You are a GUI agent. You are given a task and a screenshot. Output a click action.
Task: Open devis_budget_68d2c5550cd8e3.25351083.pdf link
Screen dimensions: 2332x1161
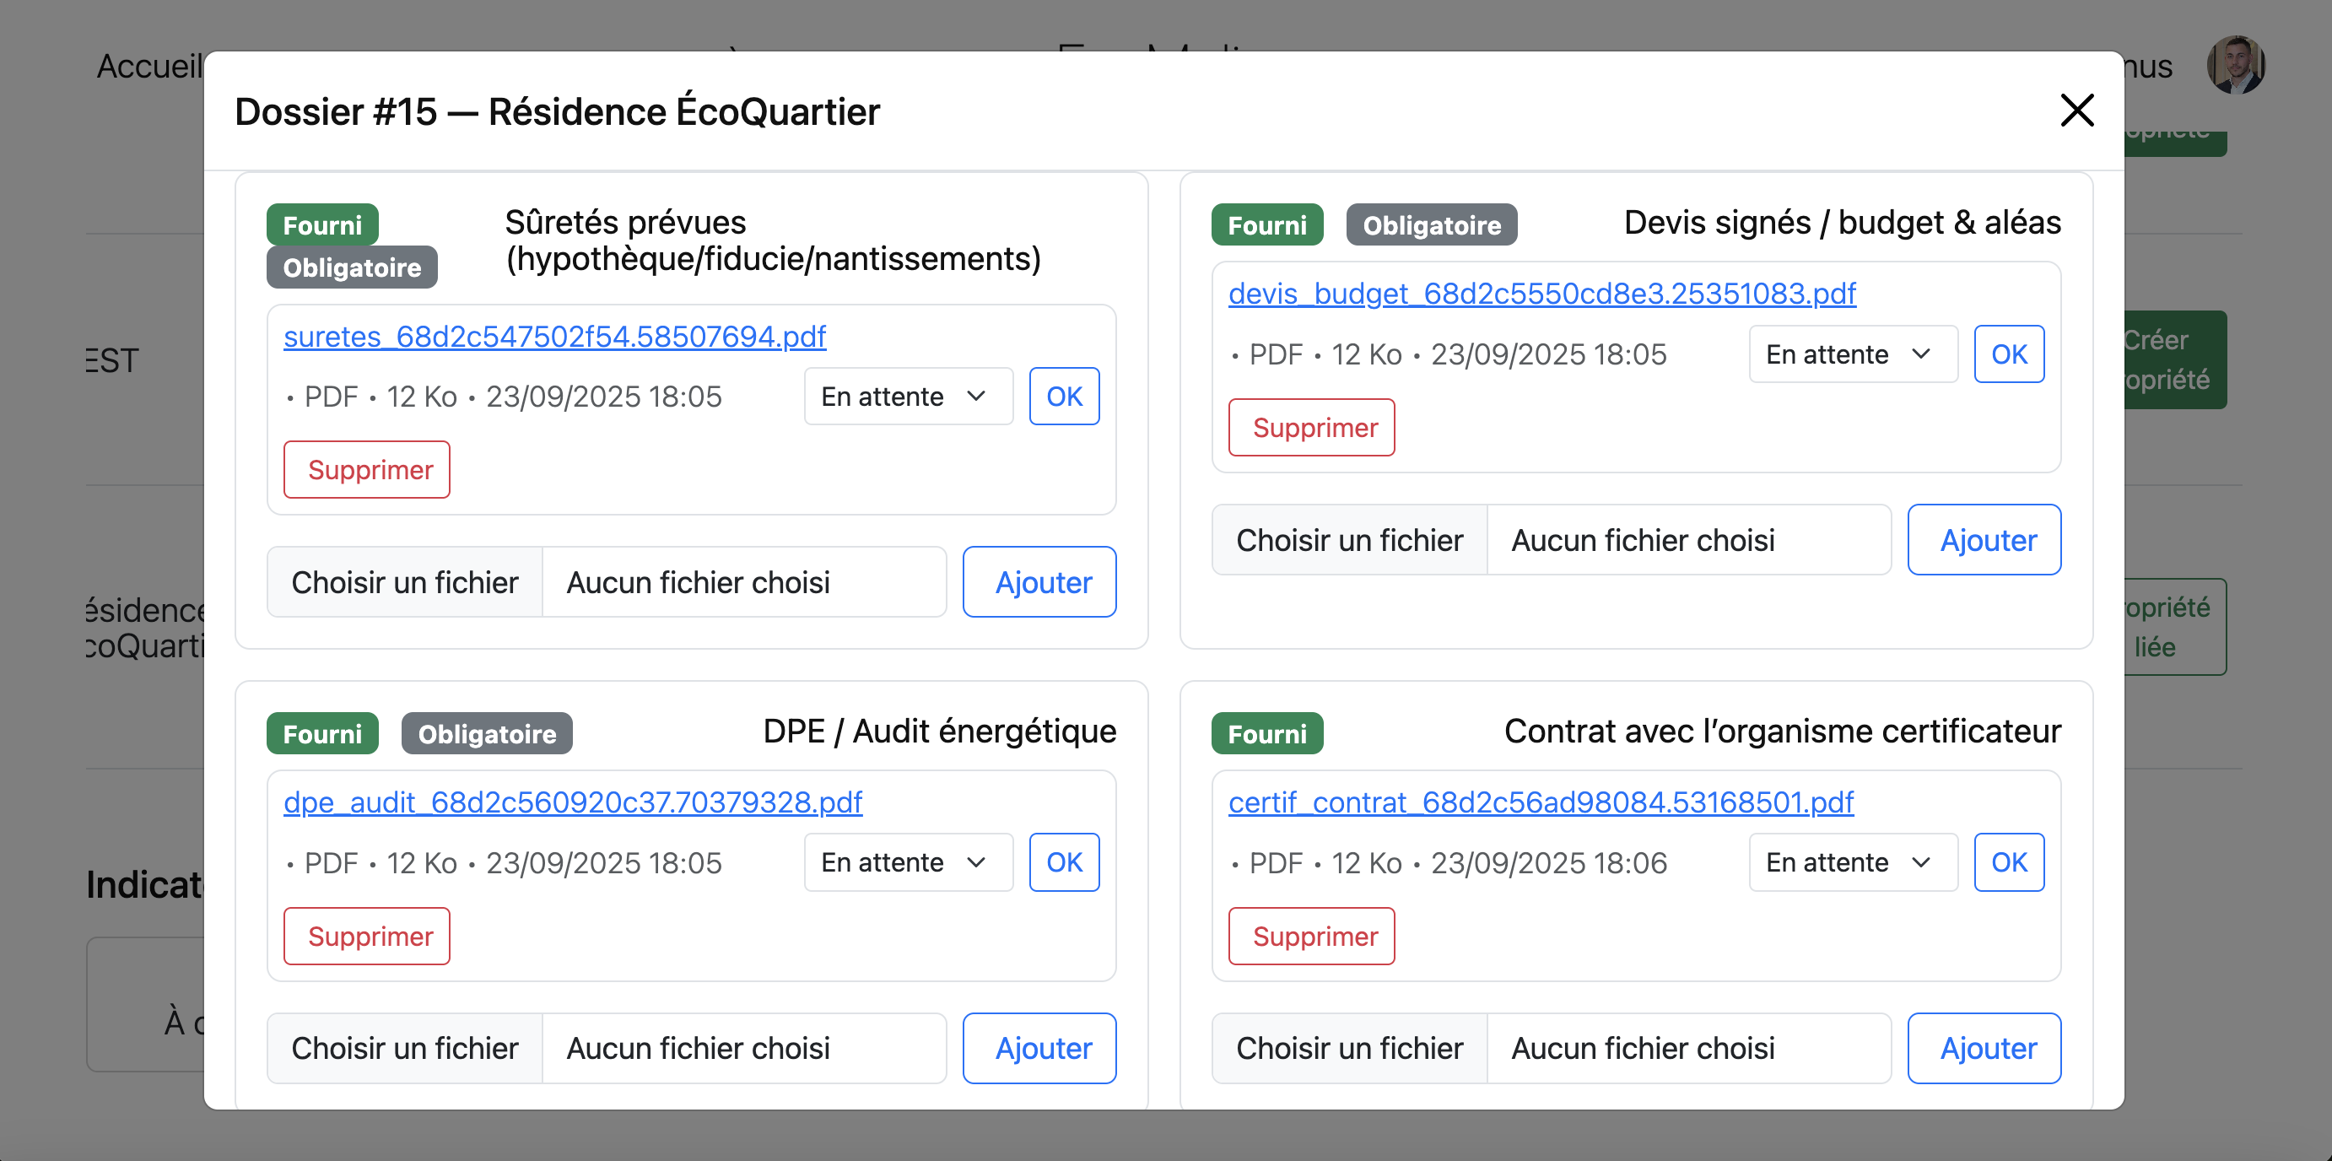pos(1541,294)
